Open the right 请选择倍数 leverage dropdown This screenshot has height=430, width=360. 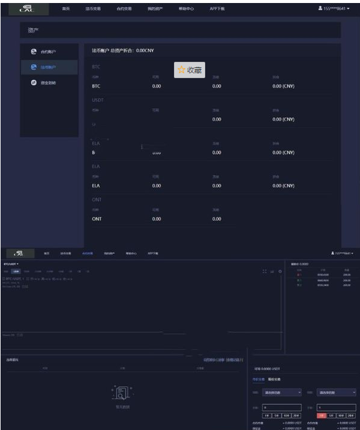coord(336,392)
